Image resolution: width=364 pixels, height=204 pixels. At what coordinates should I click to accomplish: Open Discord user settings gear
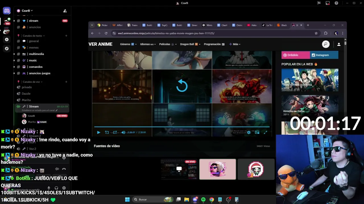64,188
